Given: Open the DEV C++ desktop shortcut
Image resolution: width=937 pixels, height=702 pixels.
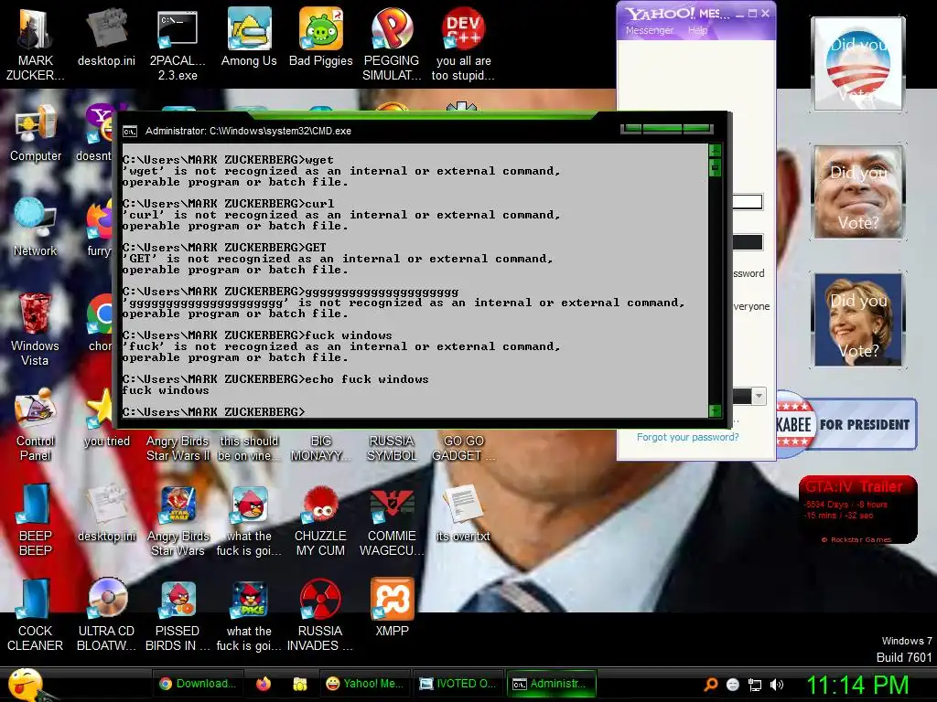Looking at the screenshot, I should [463, 28].
